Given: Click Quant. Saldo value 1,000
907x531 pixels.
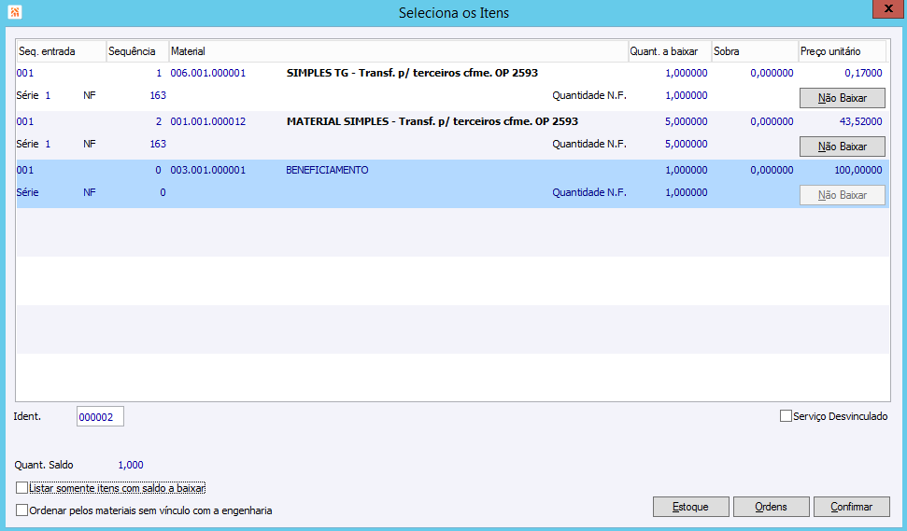Looking at the screenshot, I should pos(131,465).
